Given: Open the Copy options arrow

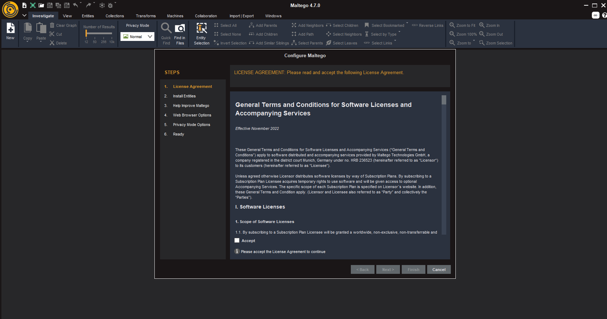Looking at the screenshot, I should click(28, 42).
